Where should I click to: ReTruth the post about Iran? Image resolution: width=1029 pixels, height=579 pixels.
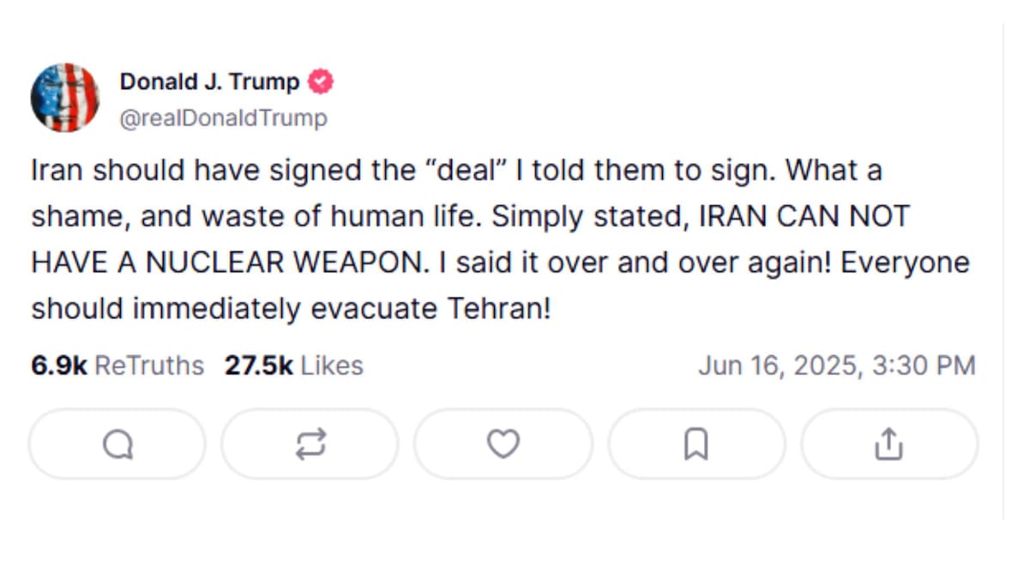point(310,444)
